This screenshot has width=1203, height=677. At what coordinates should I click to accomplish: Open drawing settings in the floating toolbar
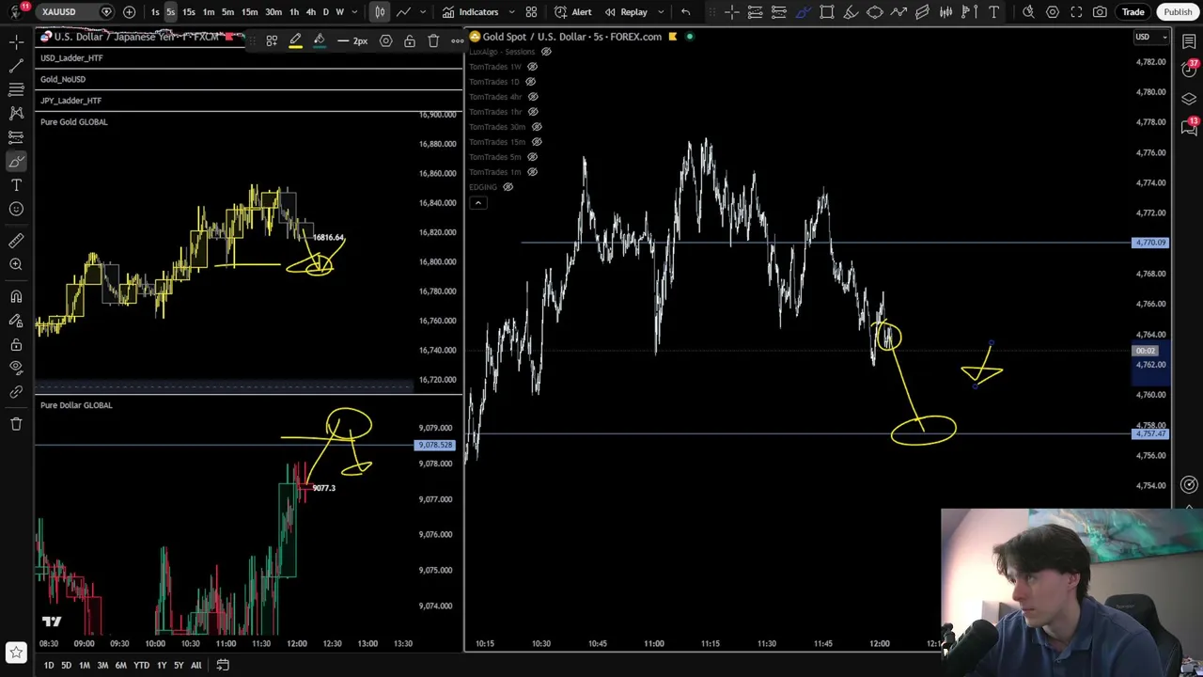click(x=386, y=41)
